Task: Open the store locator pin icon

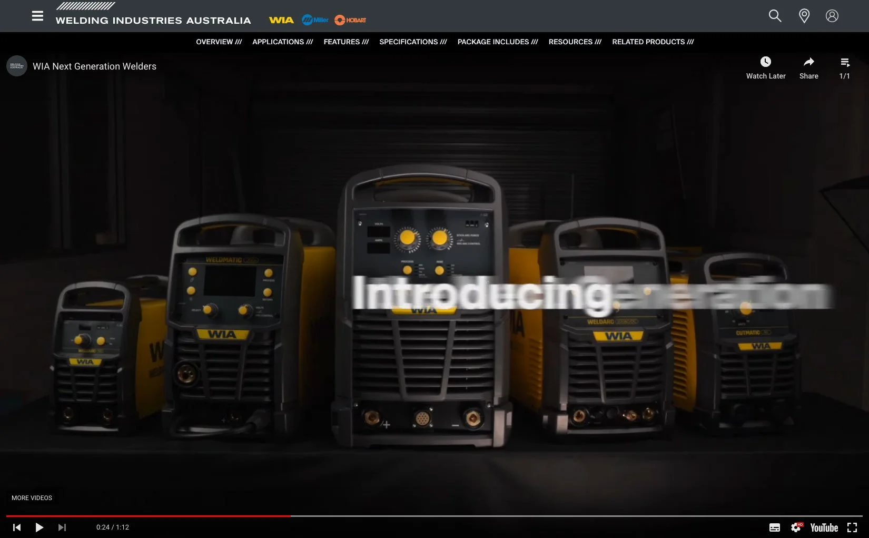Action: (x=804, y=16)
